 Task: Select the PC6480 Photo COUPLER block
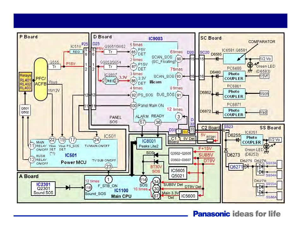point(234,76)
